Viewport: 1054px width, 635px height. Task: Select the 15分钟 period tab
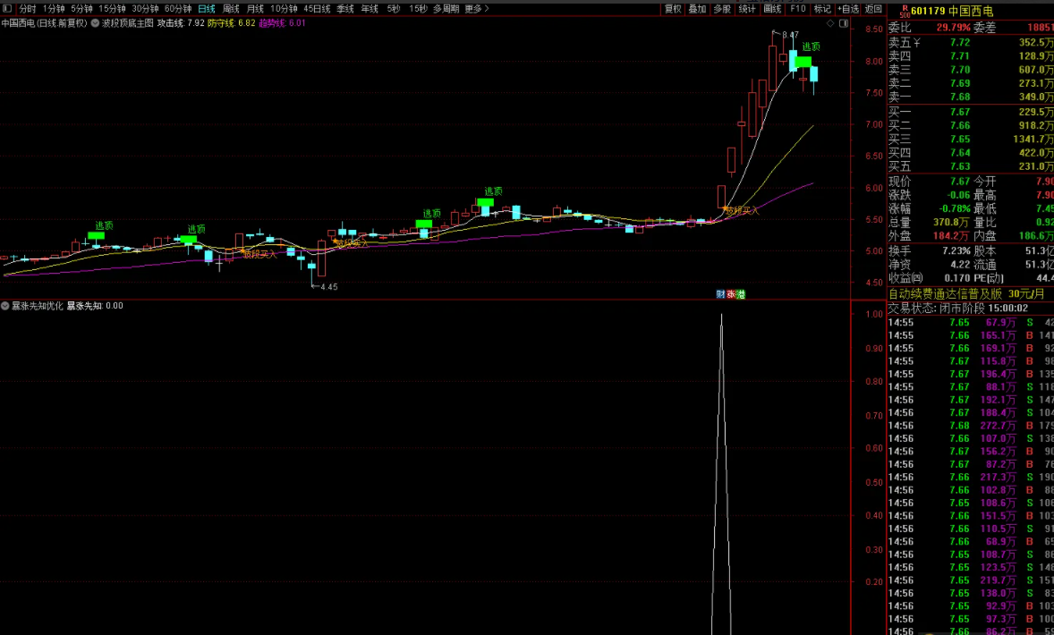[112, 9]
